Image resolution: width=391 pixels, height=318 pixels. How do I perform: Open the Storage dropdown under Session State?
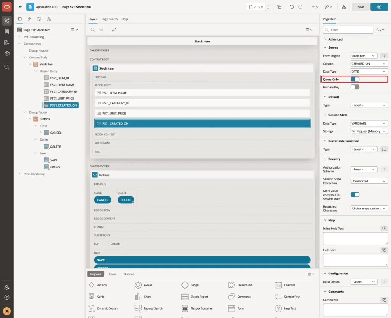click(369, 131)
